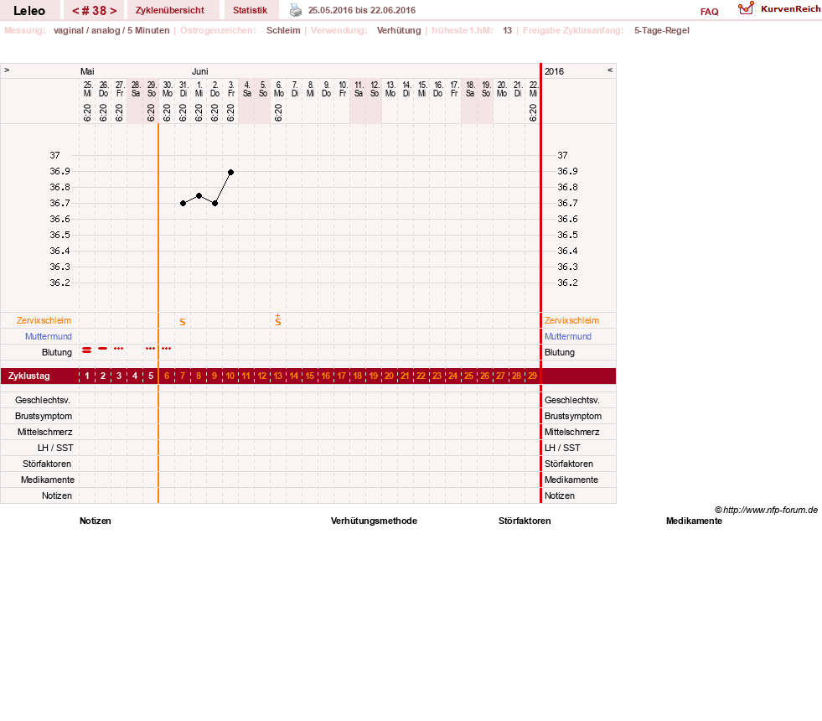Click the cycle number # 38
Image resolution: width=822 pixels, height=721 pixels.
point(95,11)
